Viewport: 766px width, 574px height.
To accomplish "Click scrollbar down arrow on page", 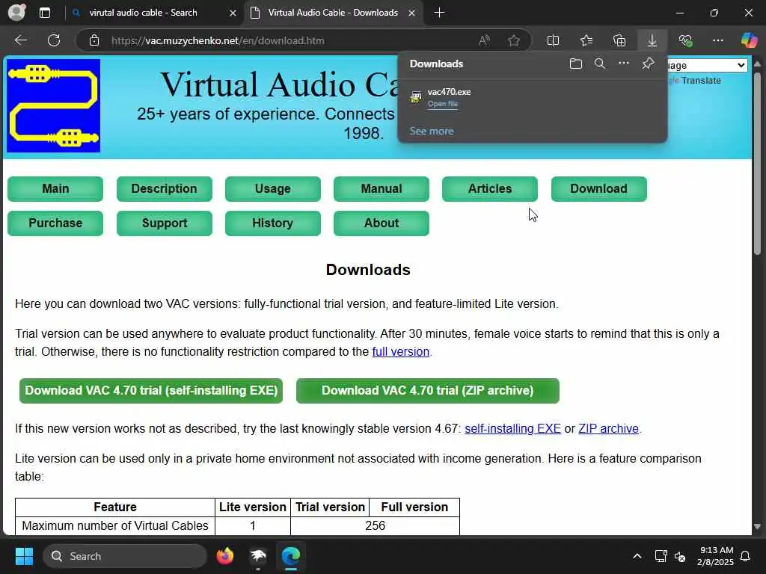I will pyautogui.click(x=757, y=527).
